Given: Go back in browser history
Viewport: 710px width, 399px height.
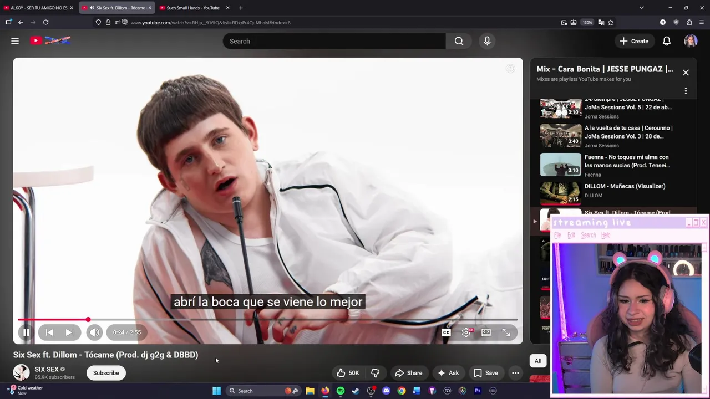Looking at the screenshot, I should click(21, 22).
